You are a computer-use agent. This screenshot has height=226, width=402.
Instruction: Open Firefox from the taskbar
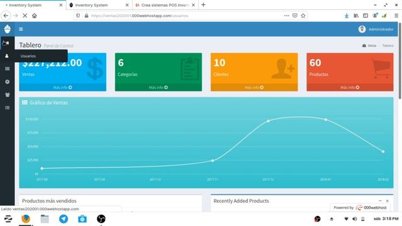26,219
